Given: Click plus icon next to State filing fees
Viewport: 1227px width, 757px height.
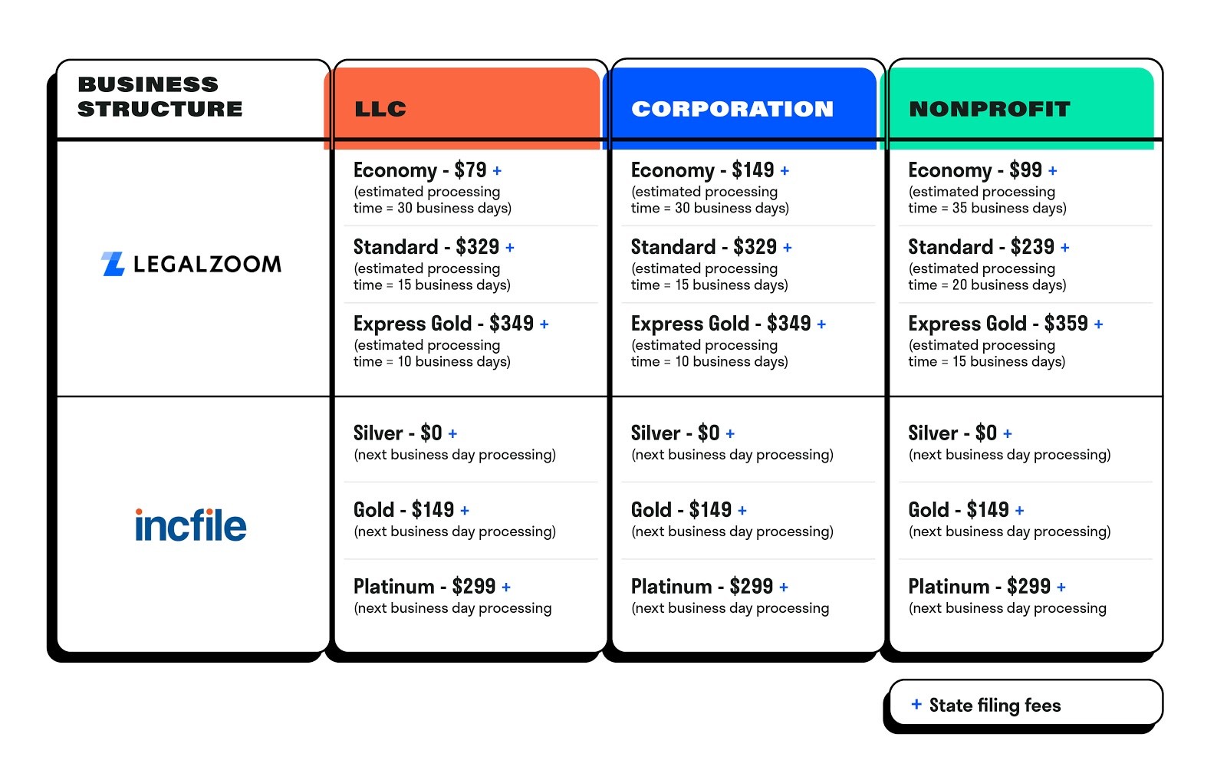Looking at the screenshot, I should pos(916,704).
